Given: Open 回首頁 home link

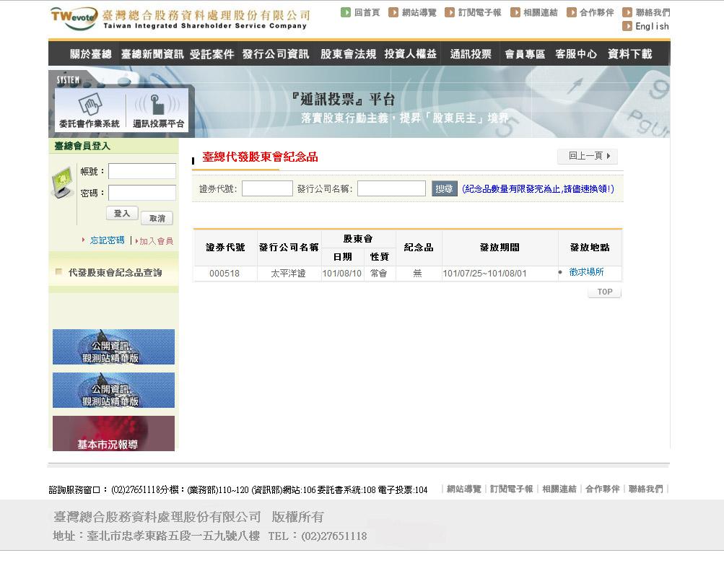Looking at the screenshot, I should tap(361, 12).
